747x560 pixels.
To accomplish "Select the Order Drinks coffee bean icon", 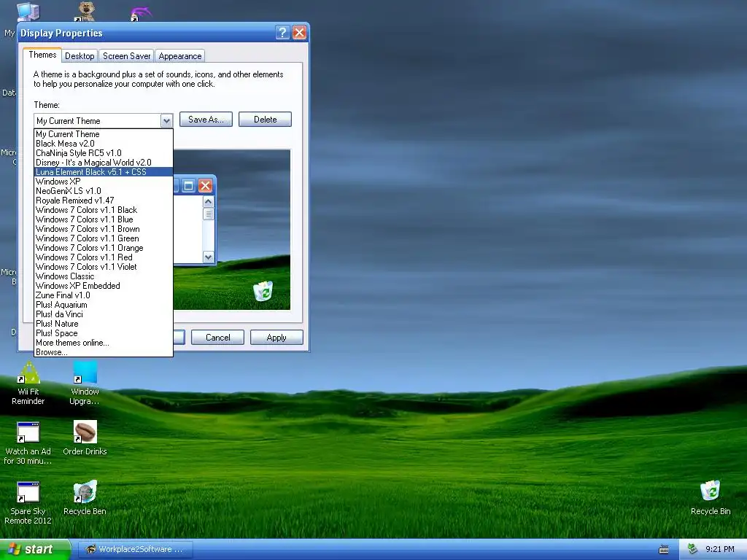I will click(x=85, y=432).
